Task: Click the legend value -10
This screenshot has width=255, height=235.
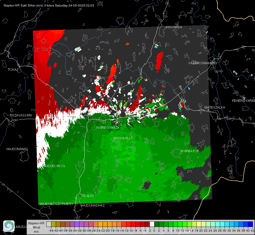Action: 130,231
